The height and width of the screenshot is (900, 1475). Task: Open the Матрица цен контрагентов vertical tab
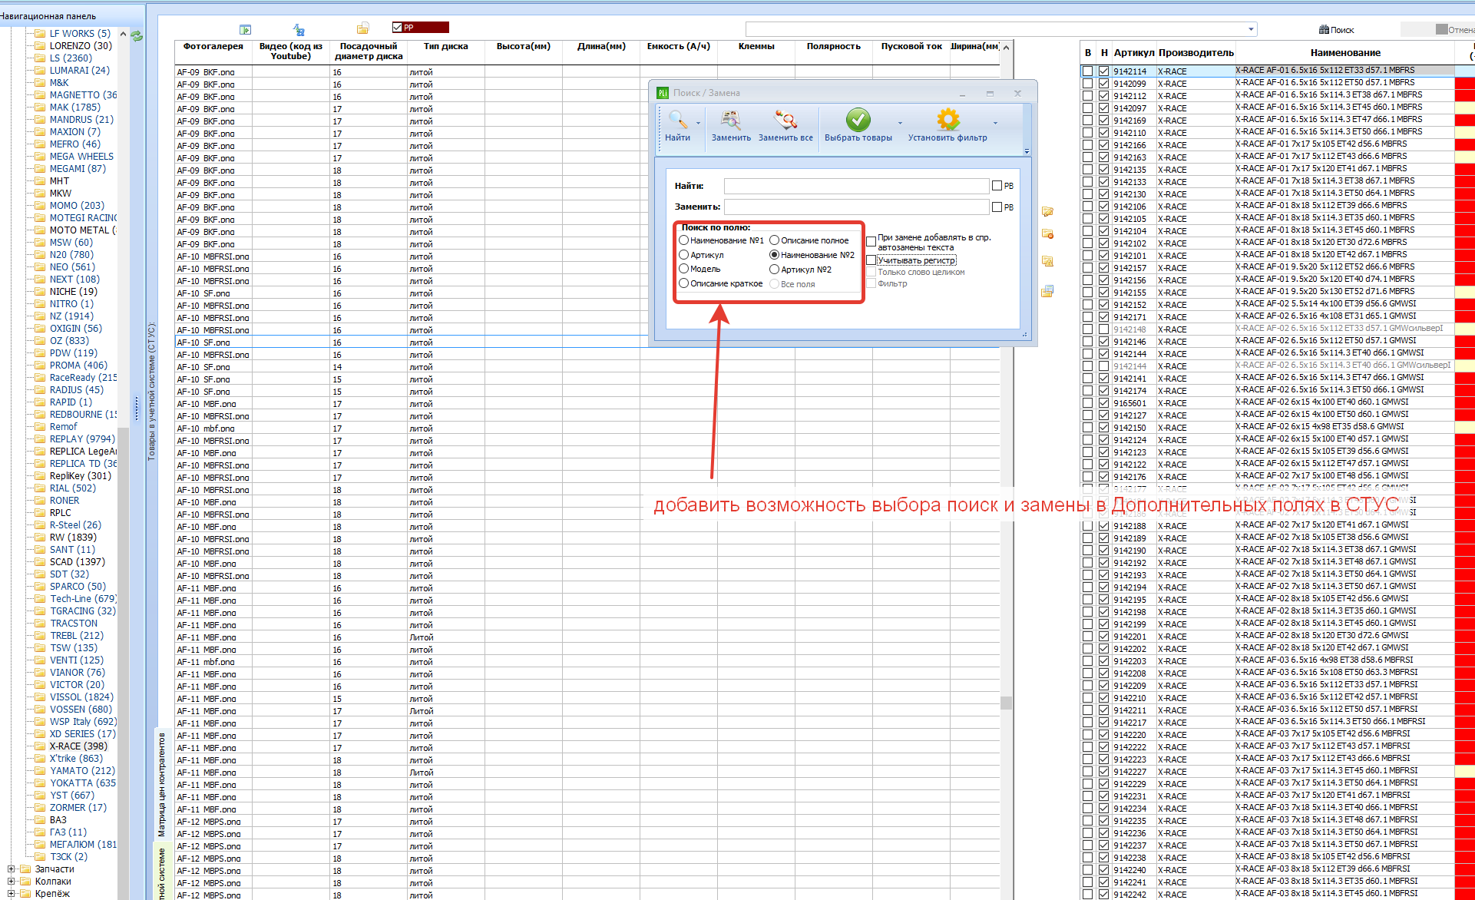(162, 784)
